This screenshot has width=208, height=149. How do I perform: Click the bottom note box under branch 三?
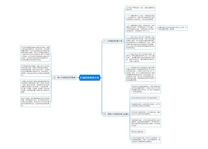coord(146,139)
